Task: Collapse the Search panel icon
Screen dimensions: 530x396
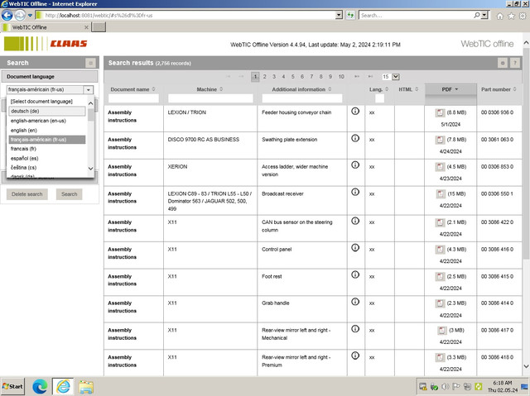Action: click(90, 63)
